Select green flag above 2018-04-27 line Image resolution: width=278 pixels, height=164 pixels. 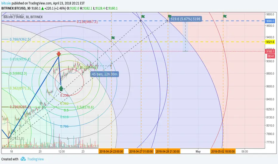click(x=143, y=17)
